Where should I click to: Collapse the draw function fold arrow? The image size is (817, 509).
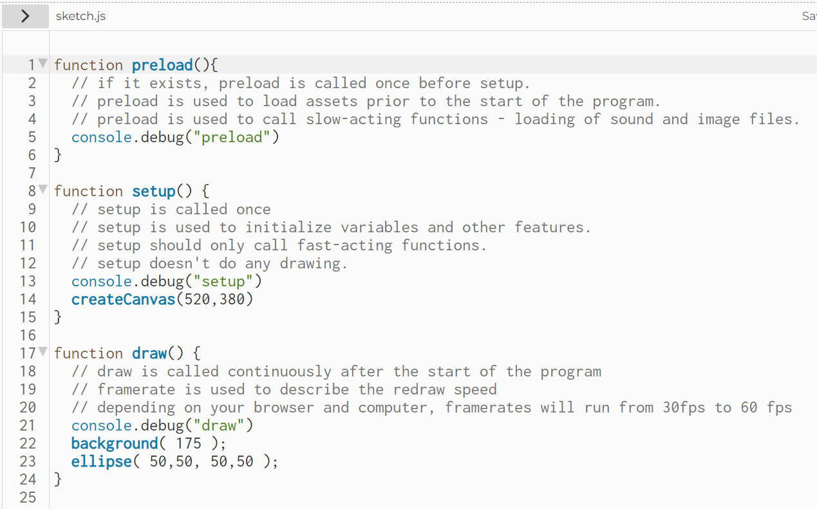(42, 352)
